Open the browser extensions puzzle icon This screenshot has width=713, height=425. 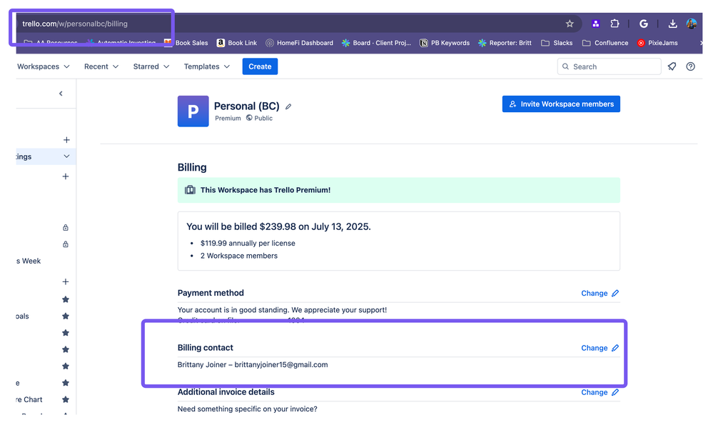[615, 24]
